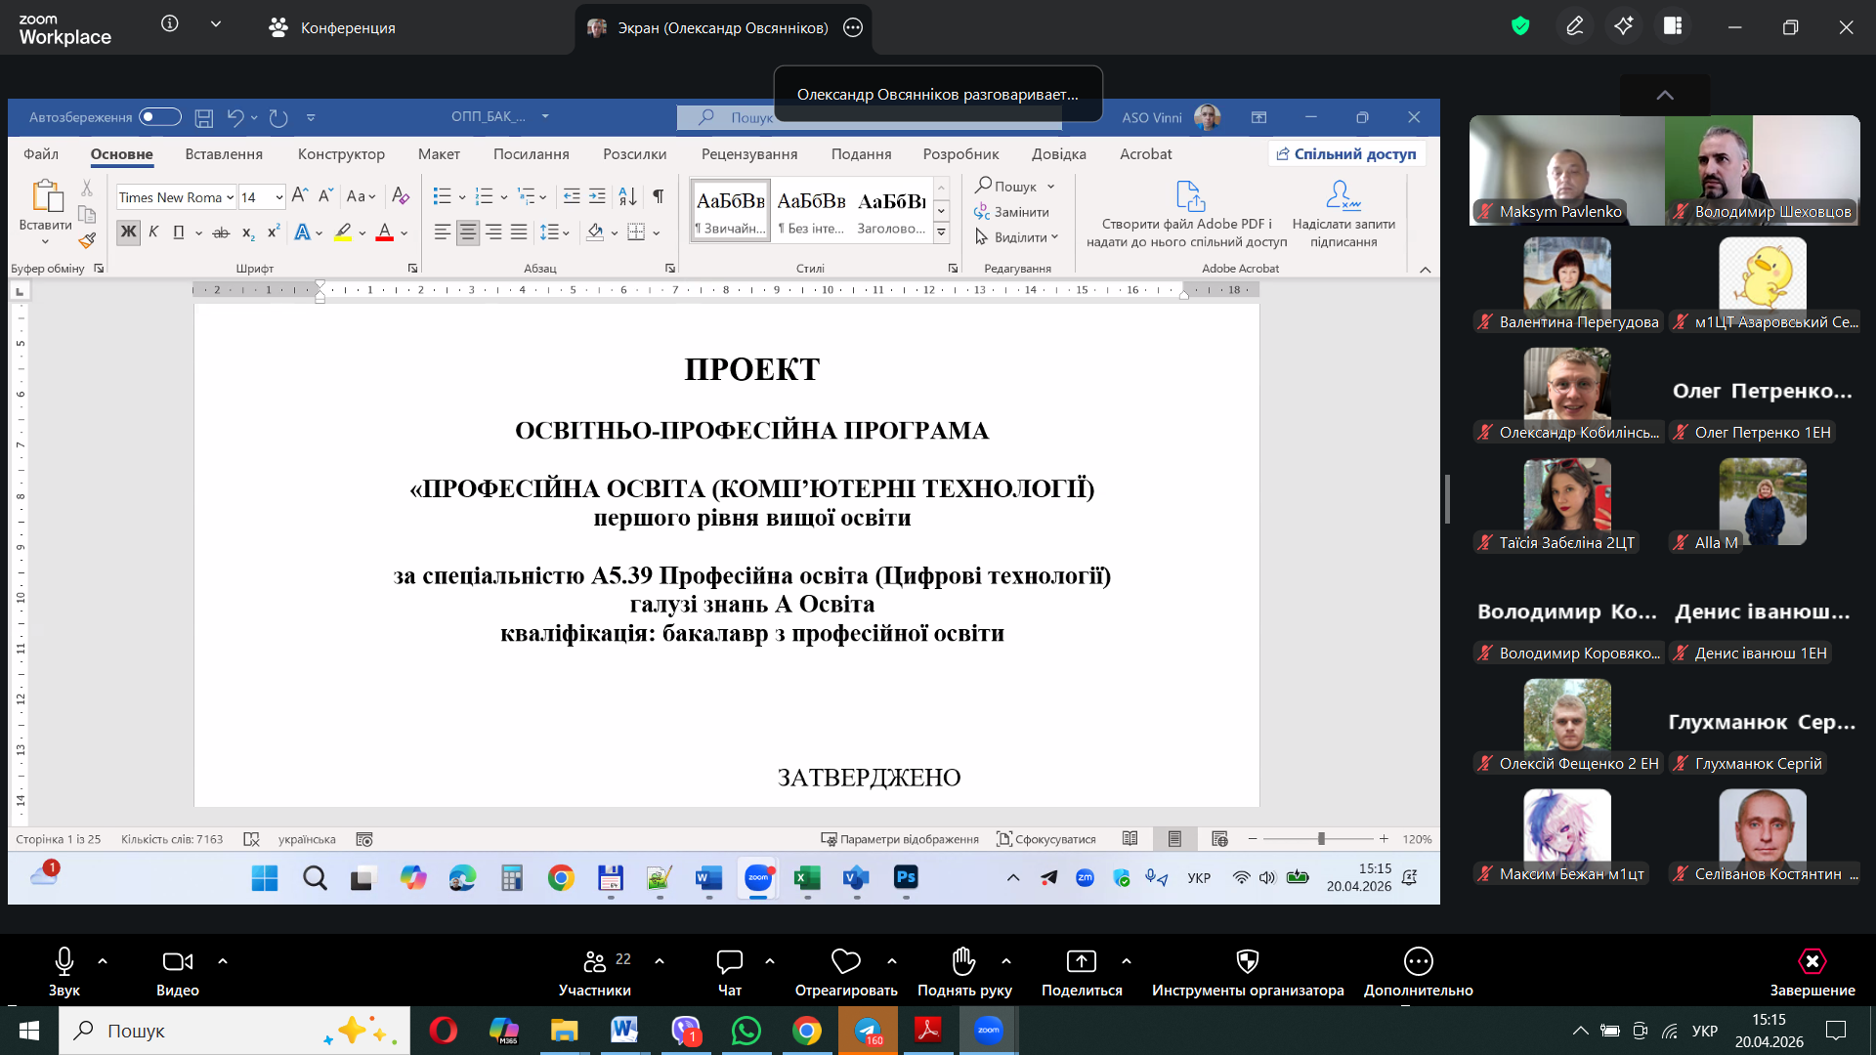This screenshot has width=1876, height=1055.
Task: Click the green encryption shield indicator
Action: point(1520,26)
